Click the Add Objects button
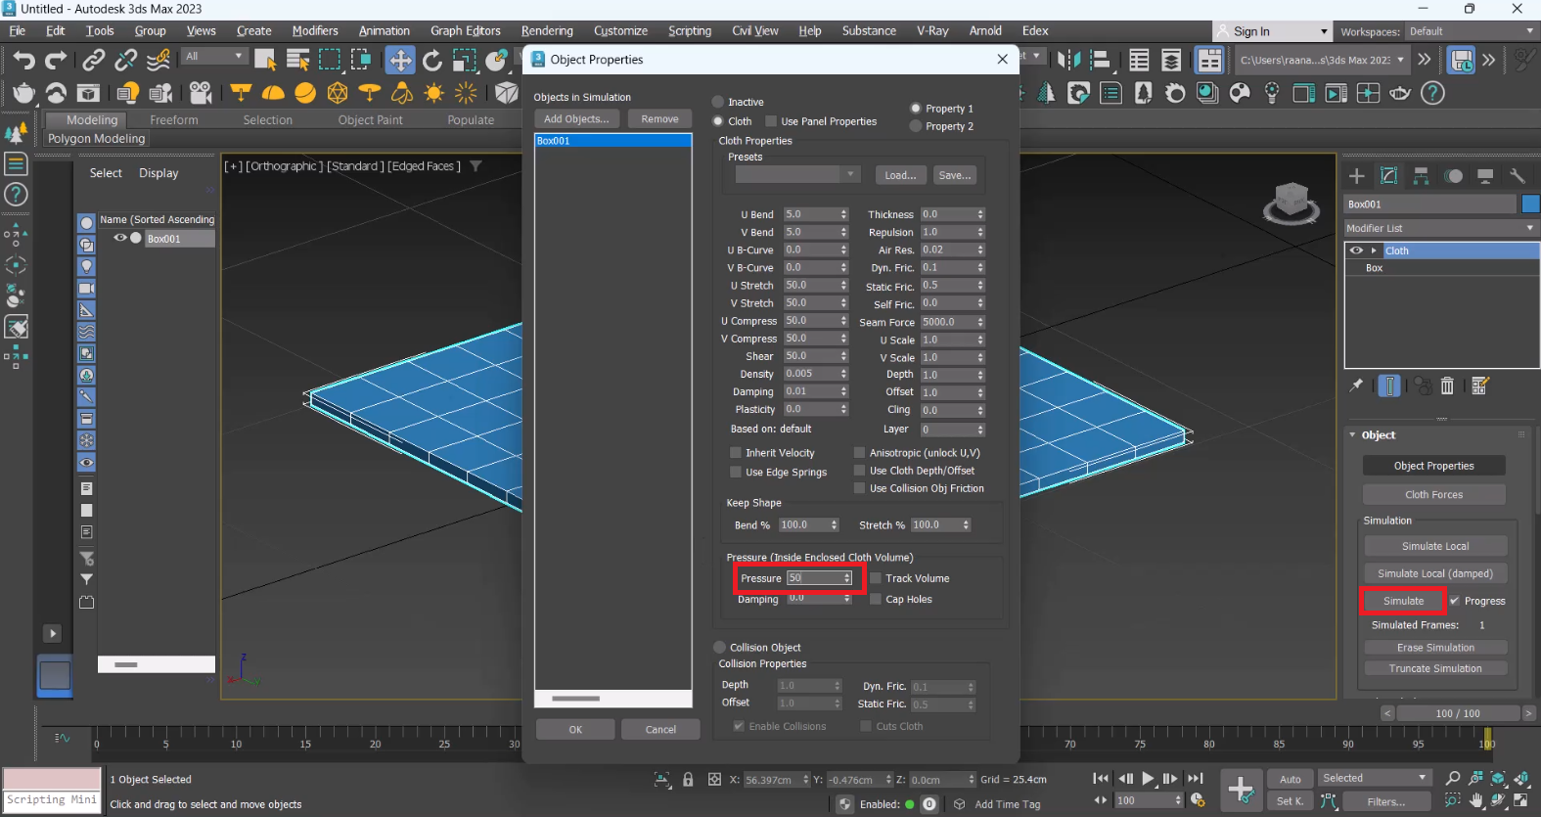 point(576,119)
